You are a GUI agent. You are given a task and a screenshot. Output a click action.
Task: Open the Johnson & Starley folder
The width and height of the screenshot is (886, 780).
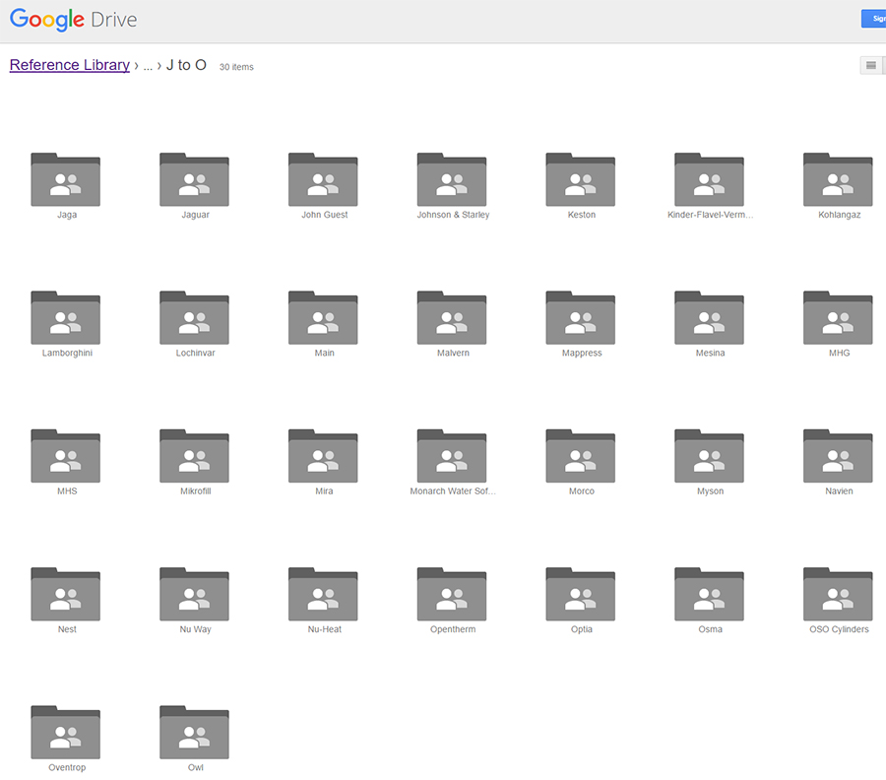point(452,181)
